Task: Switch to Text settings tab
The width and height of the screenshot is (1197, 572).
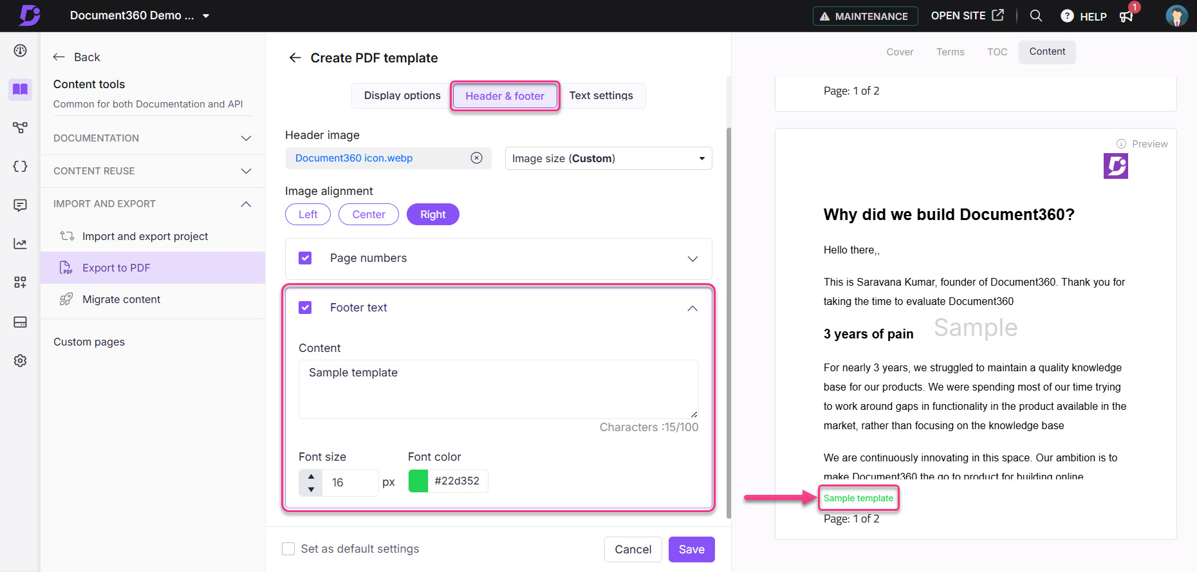Action: click(x=601, y=96)
